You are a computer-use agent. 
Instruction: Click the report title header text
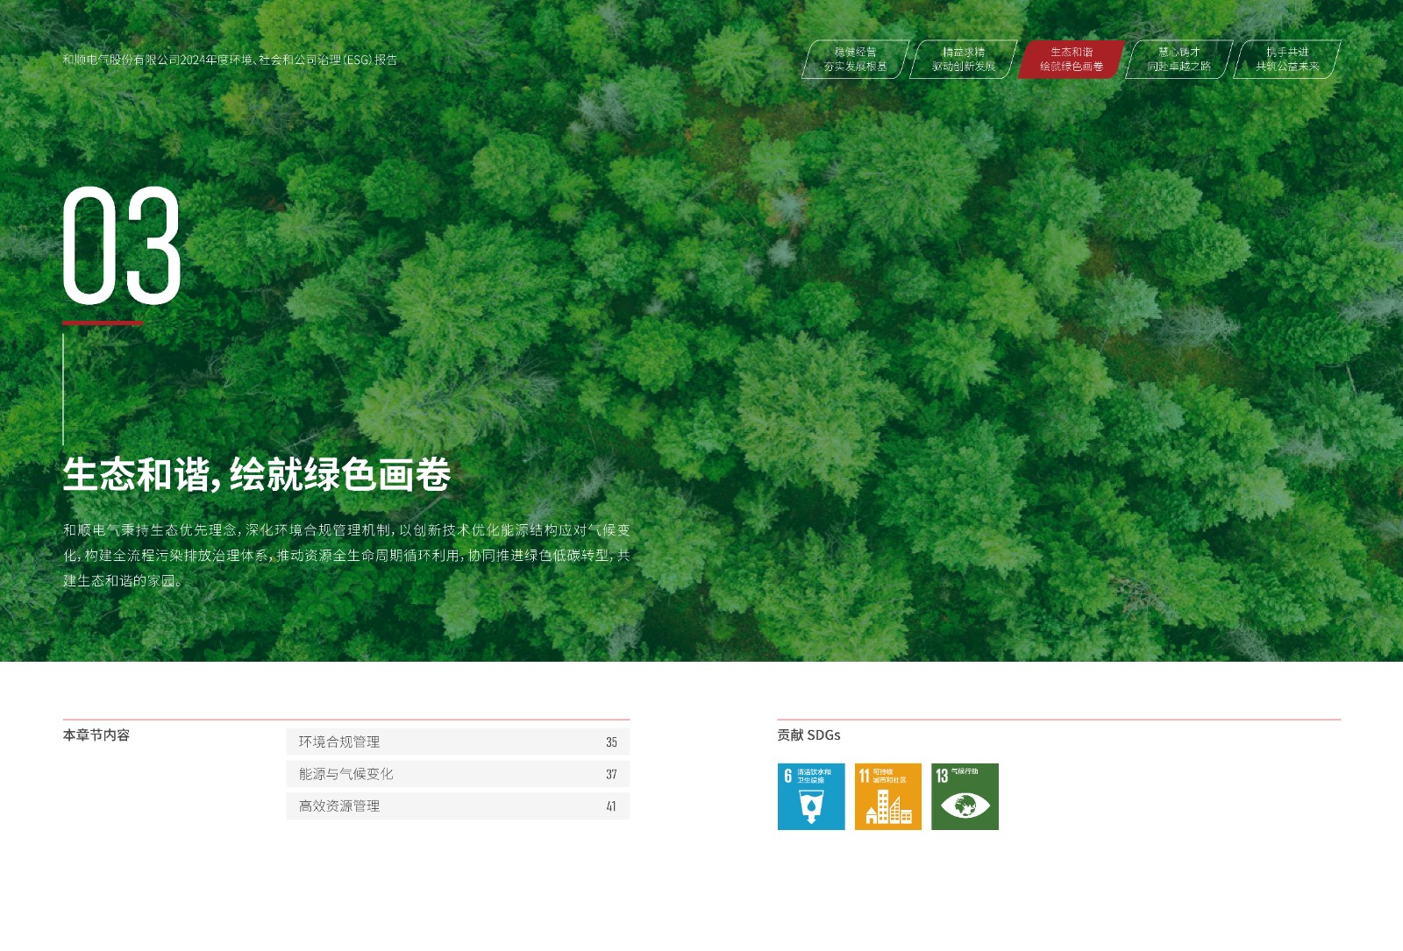(x=230, y=60)
